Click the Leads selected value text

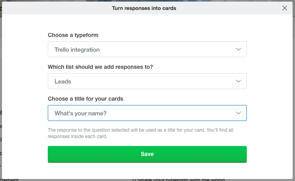[x=63, y=82]
